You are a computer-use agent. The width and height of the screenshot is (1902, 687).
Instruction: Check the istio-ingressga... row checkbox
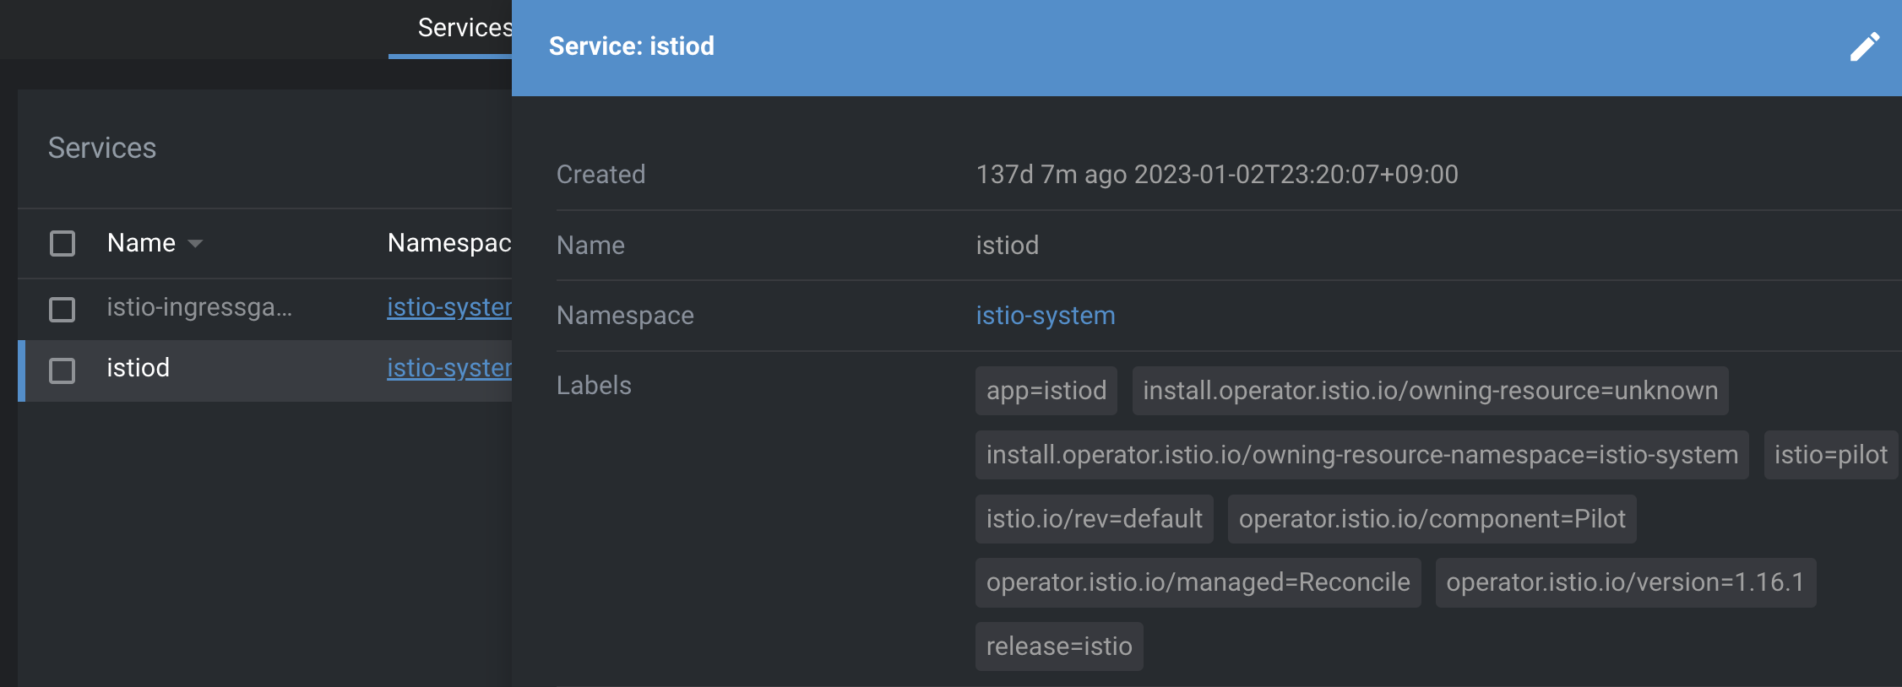62,309
